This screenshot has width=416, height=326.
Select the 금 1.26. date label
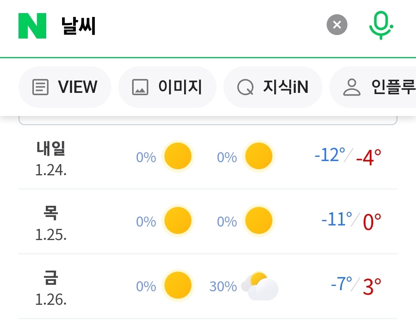coord(51,288)
